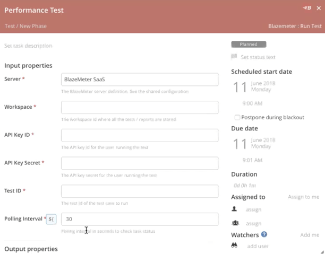This screenshot has height=254, width=325.
Task: Click the status flag icon
Action: (234, 57)
